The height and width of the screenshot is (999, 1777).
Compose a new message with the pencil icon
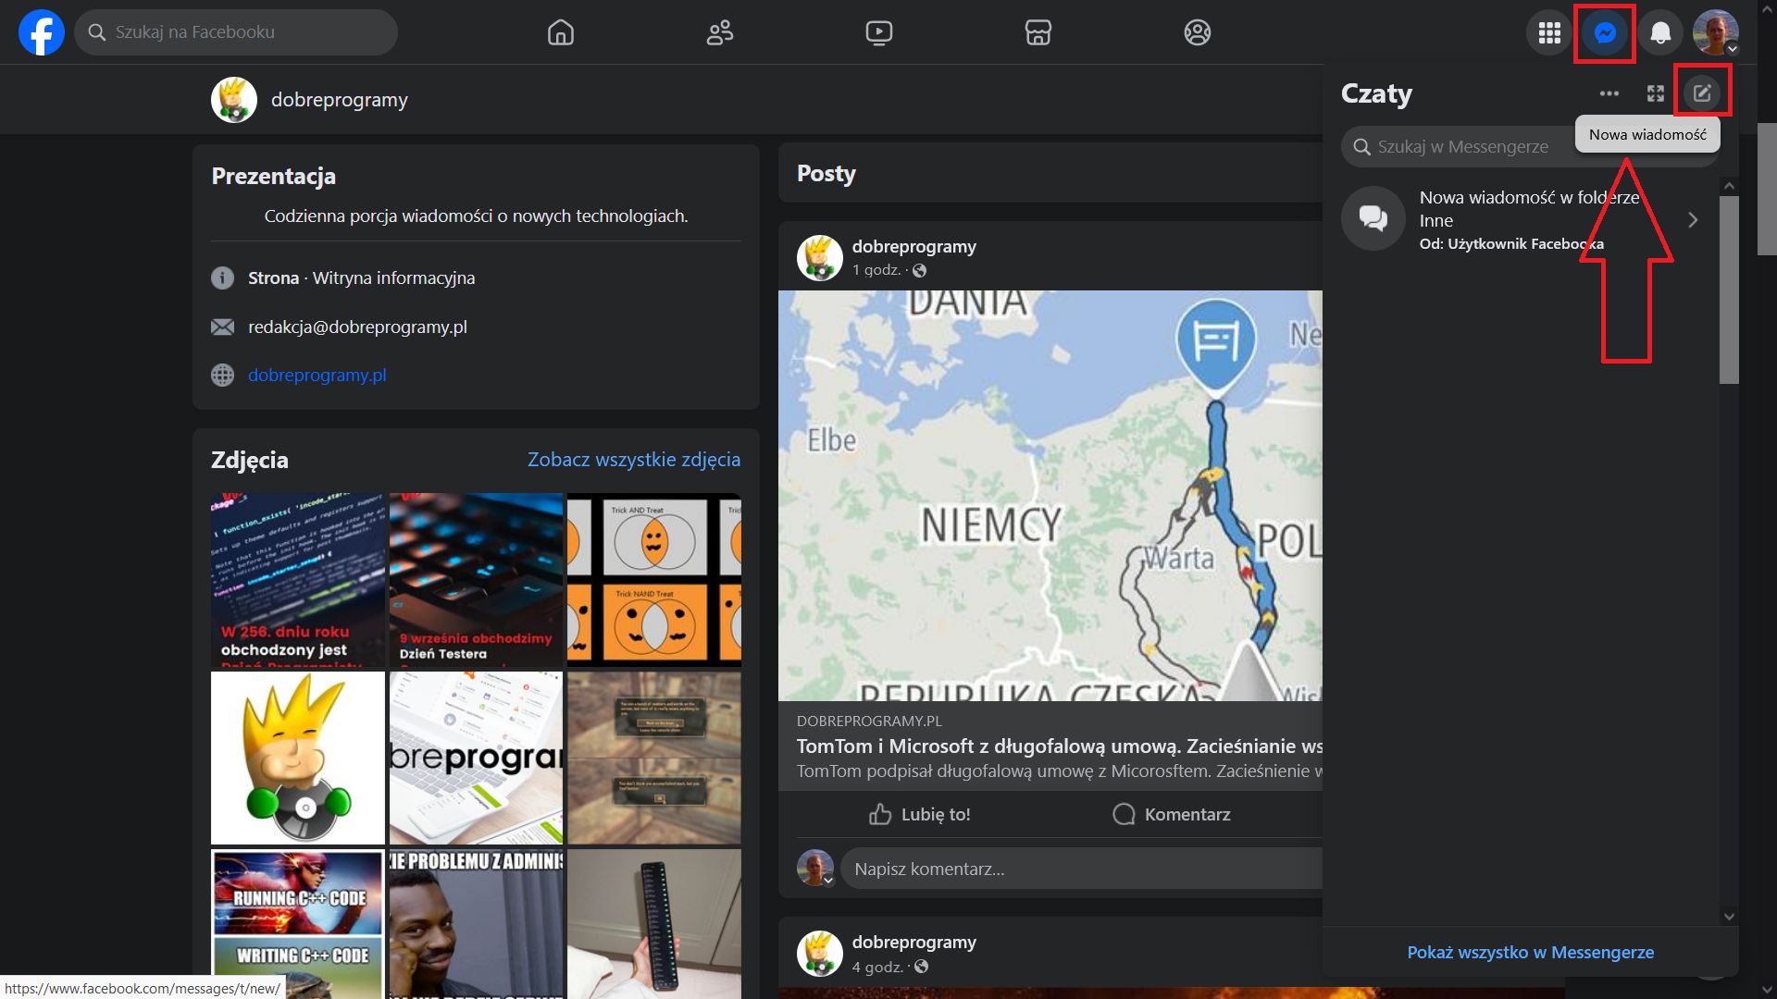click(x=1703, y=92)
